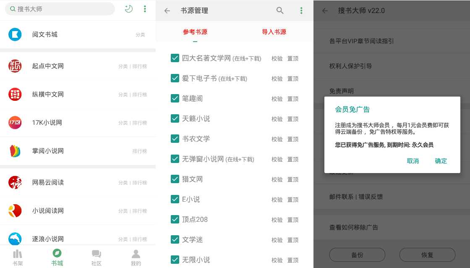Viewport: 470px width, 268px height.
Task: Uncheck 爱下电子书 source checkbox
Action: (175, 78)
